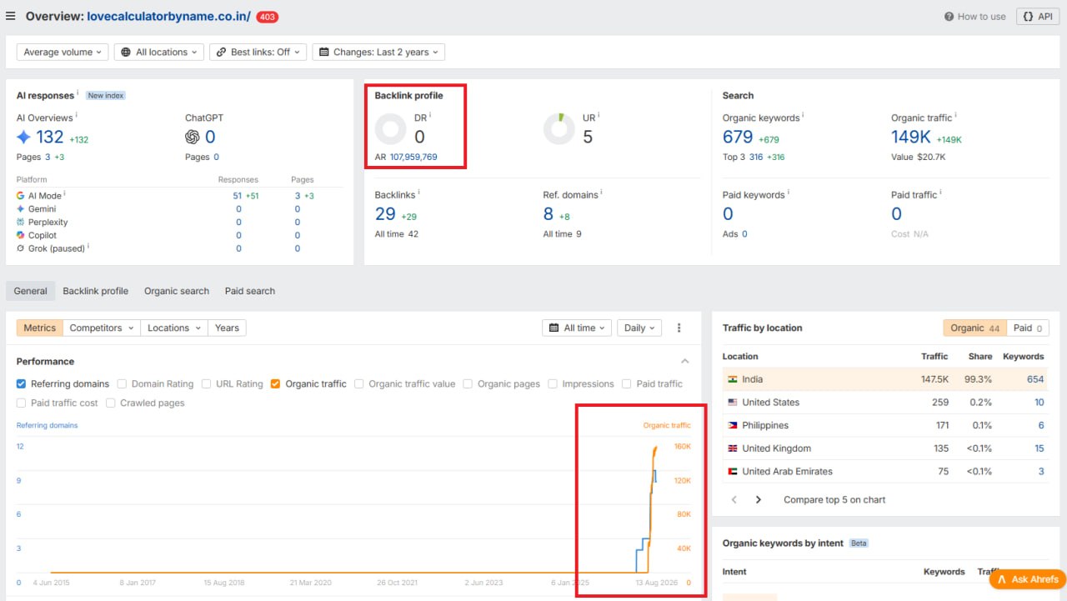Enable the URL Rating checkbox
The height and width of the screenshot is (601, 1067).
point(207,384)
